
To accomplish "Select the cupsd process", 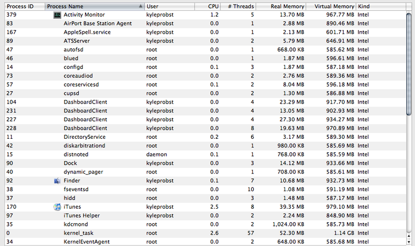I will tap(205, 93).
